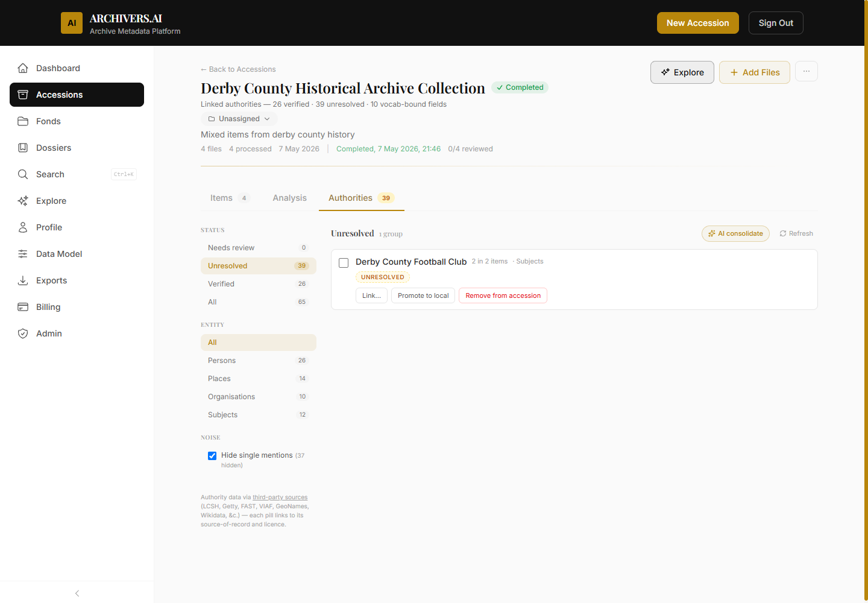Show All statuses filter
Viewport: 868px width, 603px height.
click(x=258, y=302)
